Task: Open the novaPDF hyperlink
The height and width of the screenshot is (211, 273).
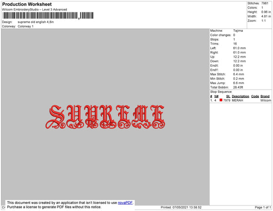Action: point(125,203)
